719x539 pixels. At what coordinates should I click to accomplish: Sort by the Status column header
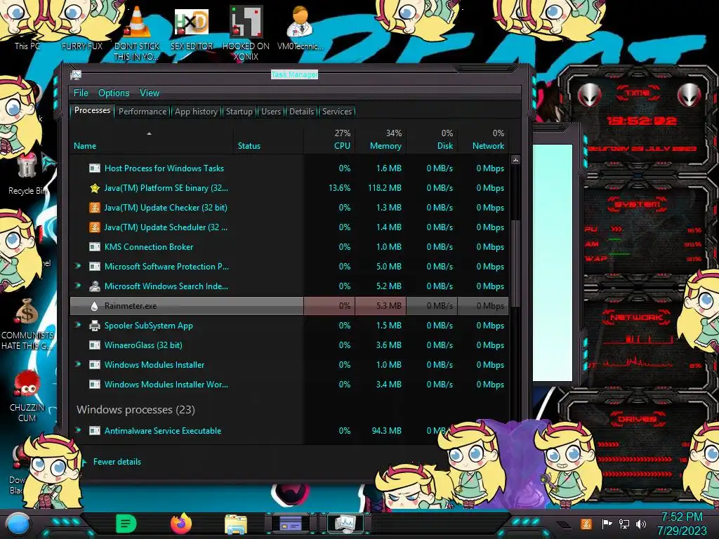268,140
